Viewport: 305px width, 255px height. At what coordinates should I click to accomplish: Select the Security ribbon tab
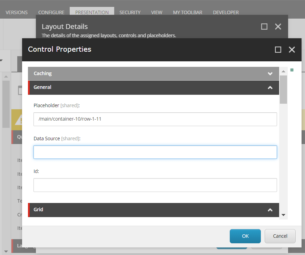pyautogui.click(x=130, y=12)
